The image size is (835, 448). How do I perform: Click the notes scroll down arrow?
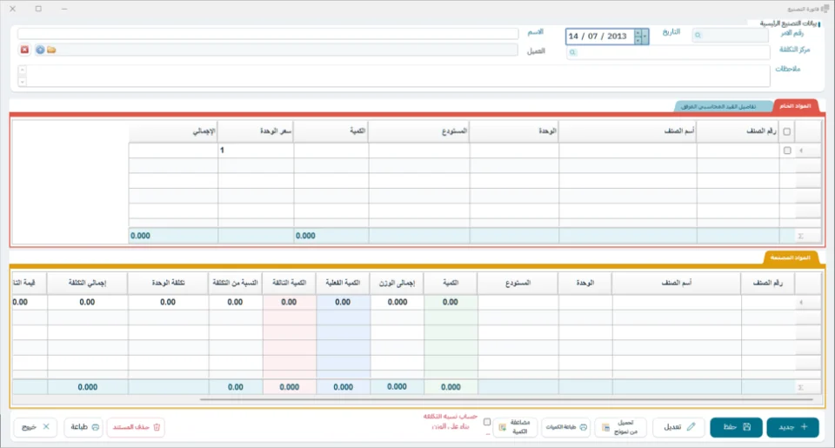click(22, 82)
